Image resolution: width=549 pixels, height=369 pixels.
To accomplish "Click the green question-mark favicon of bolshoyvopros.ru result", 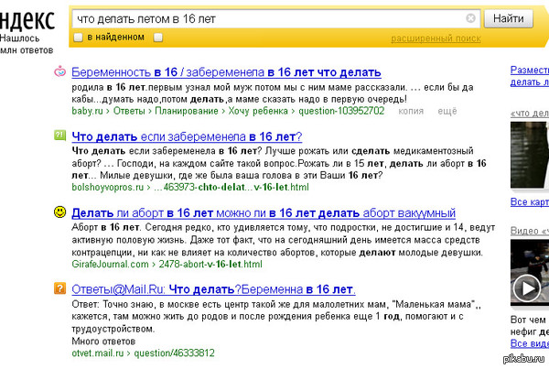I will (59, 136).
